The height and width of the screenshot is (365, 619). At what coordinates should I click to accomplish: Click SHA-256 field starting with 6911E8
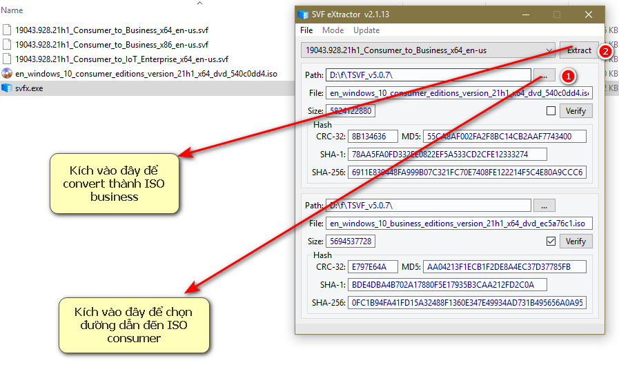click(x=467, y=172)
